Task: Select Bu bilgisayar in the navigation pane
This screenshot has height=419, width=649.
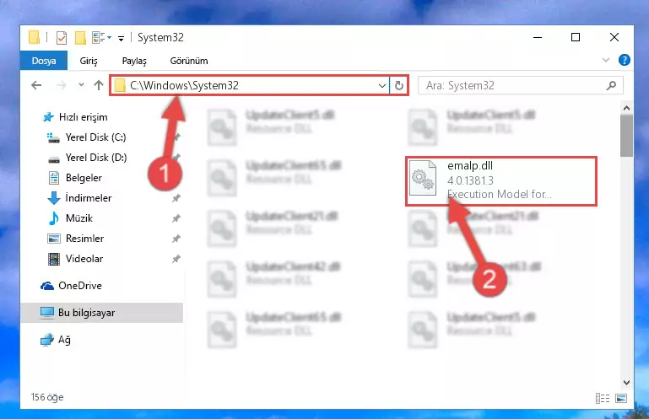Action: point(102,313)
